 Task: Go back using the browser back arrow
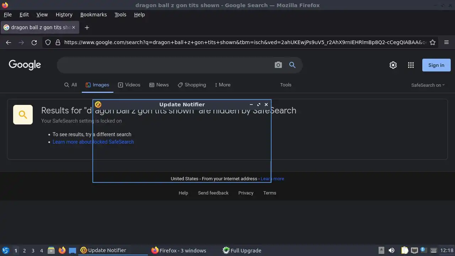tap(9, 42)
